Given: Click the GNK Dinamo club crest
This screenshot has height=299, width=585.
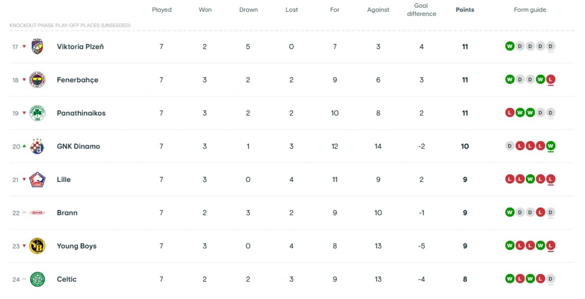Looking at the screenshot, I should click(38, 146).
